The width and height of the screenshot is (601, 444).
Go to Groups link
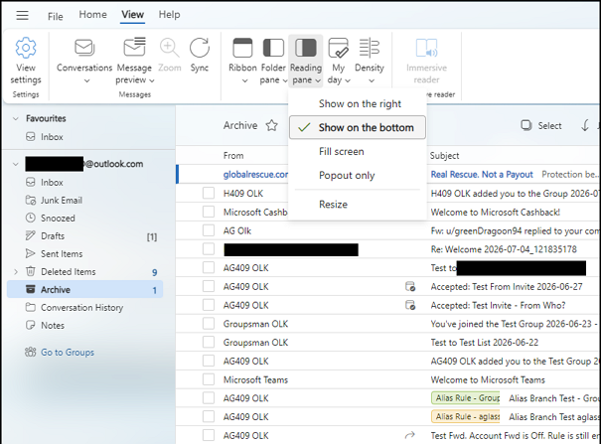point(68,352)
